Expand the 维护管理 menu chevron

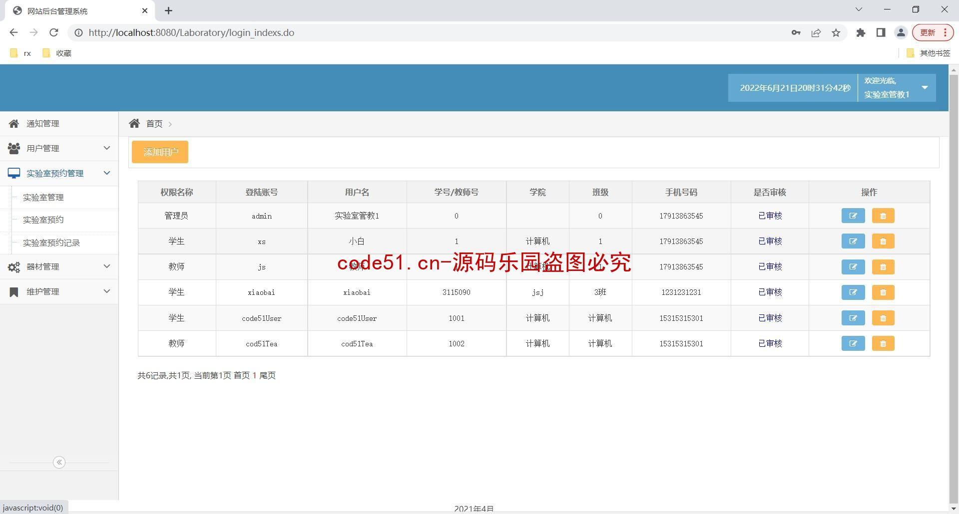tap(106, 291)
